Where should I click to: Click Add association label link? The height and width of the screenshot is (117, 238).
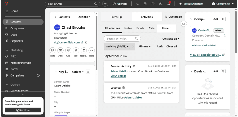204,45
